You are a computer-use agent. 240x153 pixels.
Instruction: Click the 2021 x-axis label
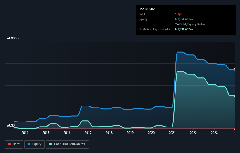pos(172,133)
